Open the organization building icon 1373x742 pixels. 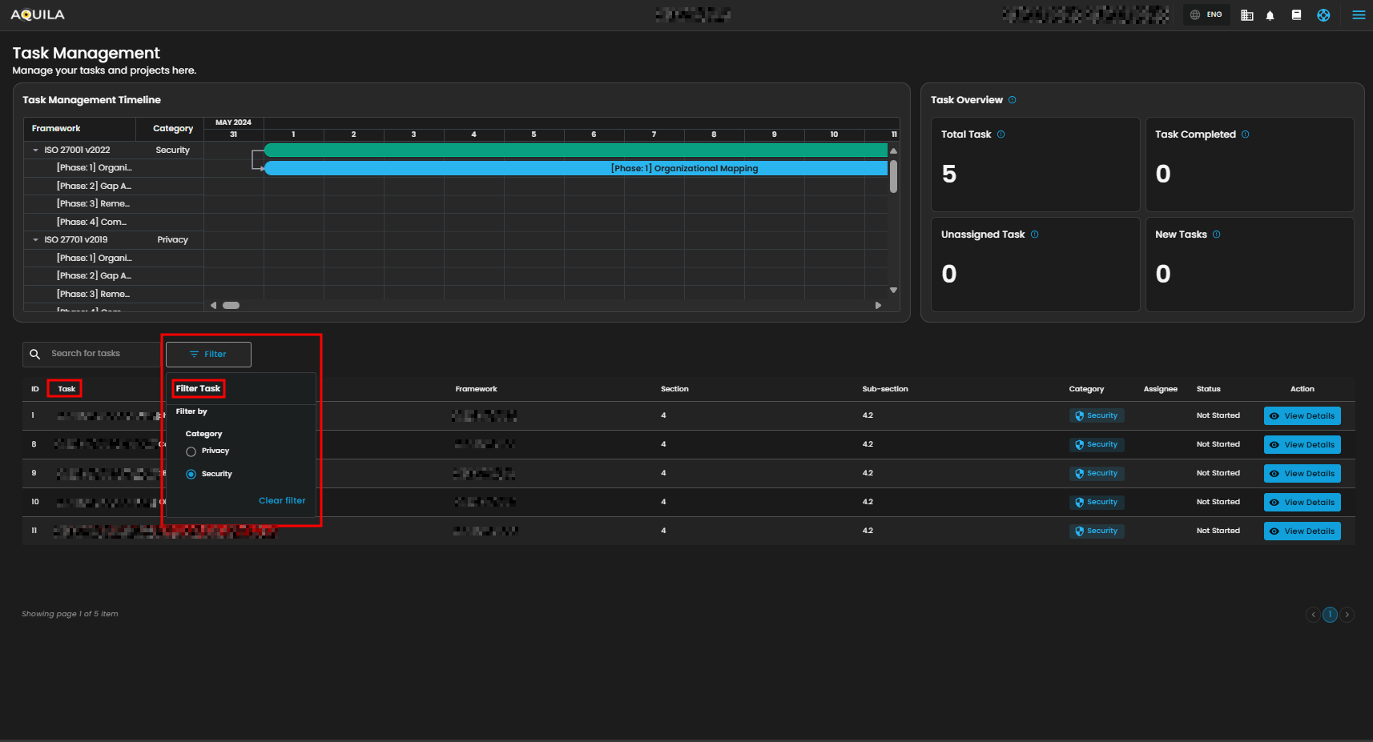coord(1246,15)
